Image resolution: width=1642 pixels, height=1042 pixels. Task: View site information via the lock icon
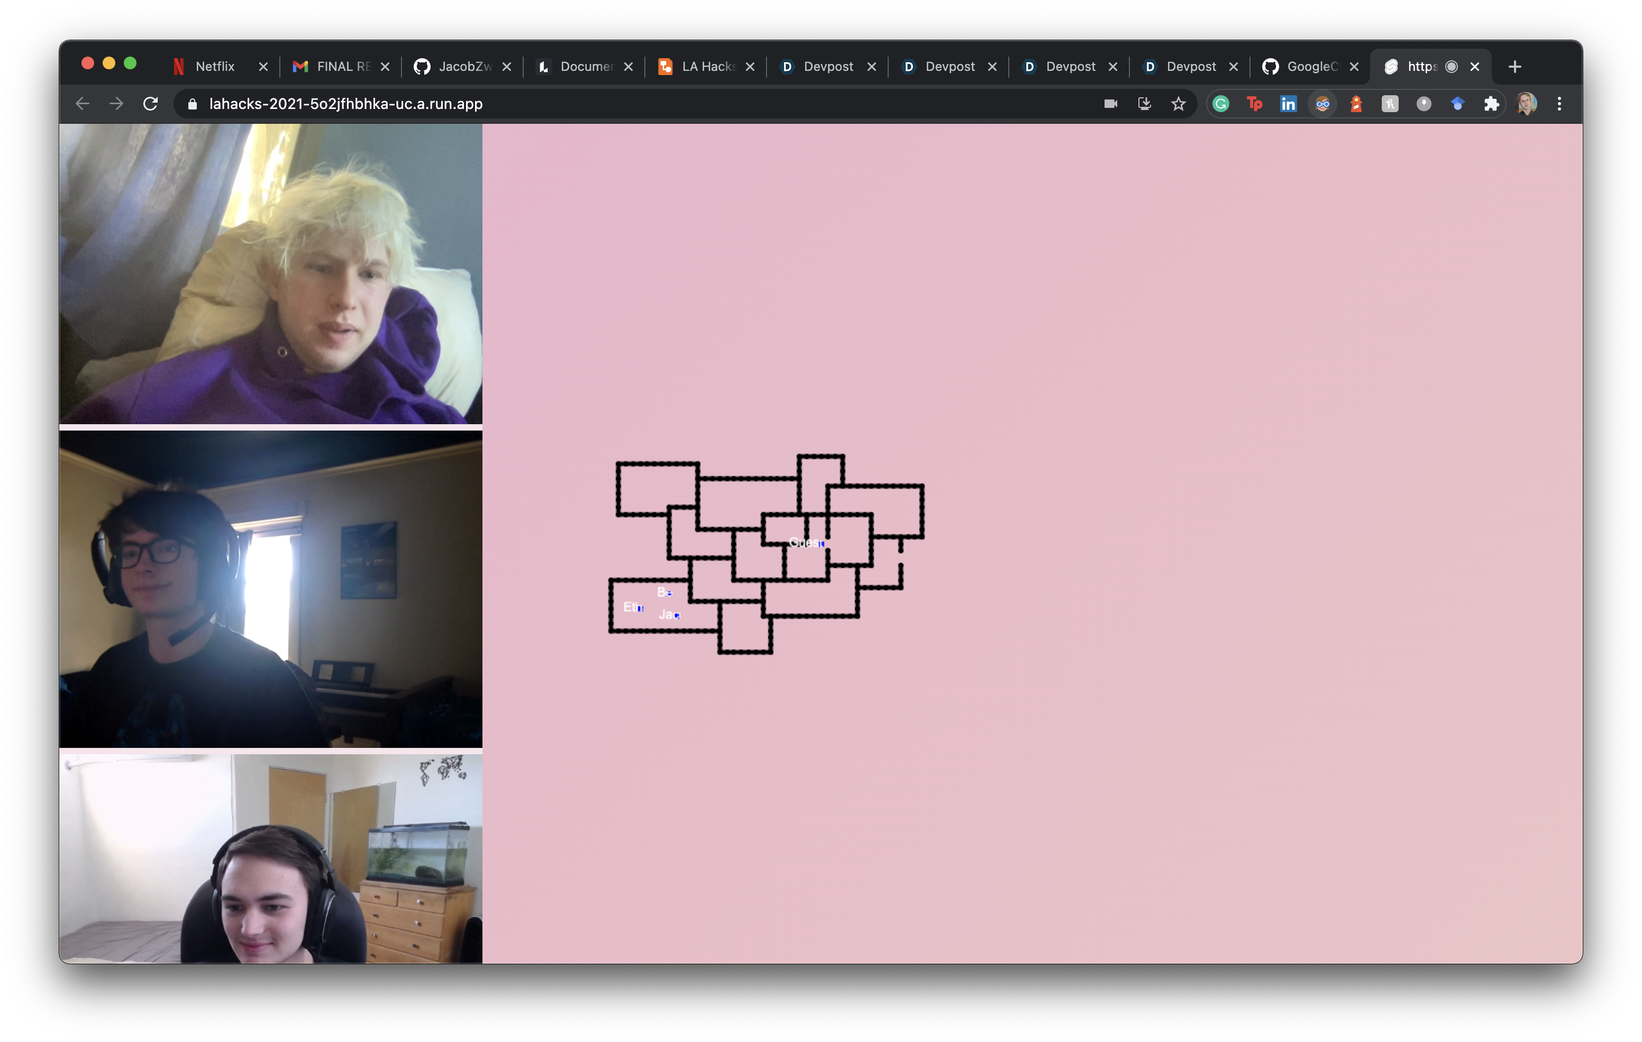point(193,104)
